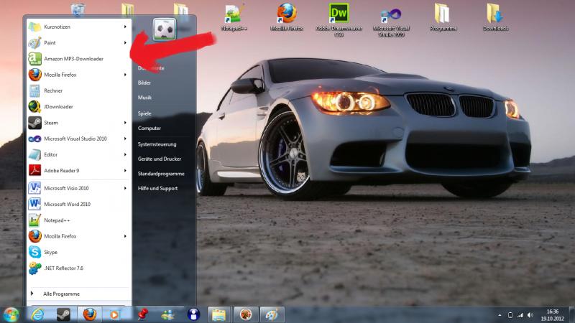Show hidden tray icons arrow
The height and width of the screenshot is (323, 575).
tap(500, 315)
